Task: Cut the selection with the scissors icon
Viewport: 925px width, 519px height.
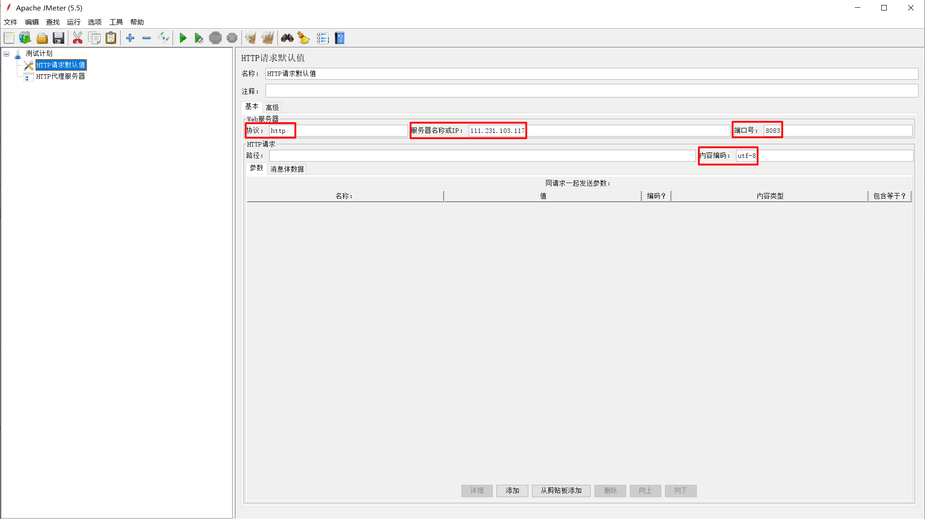Action: coord(77,38)
